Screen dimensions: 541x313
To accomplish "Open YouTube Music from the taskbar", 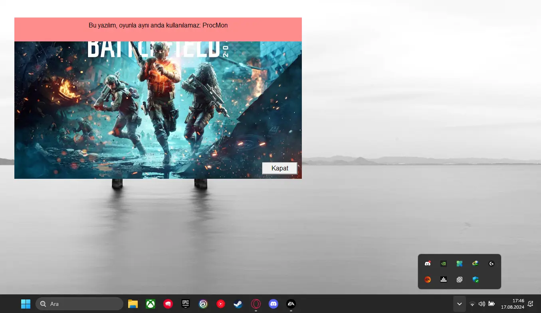I will click(x=221, y=304).
